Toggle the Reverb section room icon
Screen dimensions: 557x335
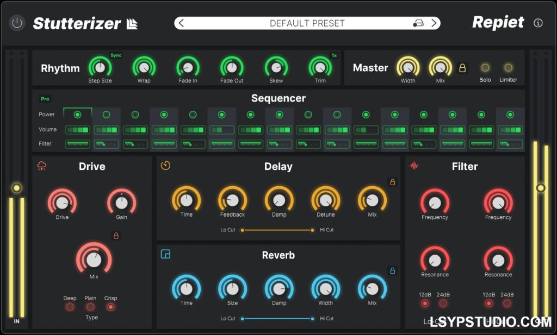click(165, 254)
